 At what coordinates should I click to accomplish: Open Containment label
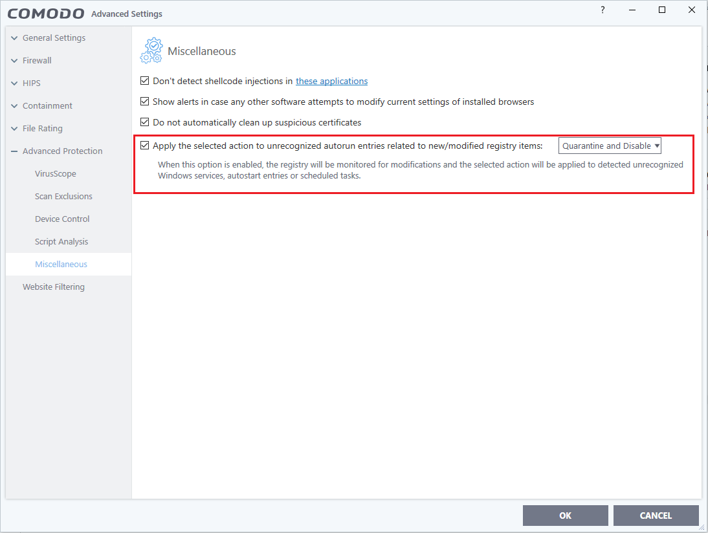point(47,105)
